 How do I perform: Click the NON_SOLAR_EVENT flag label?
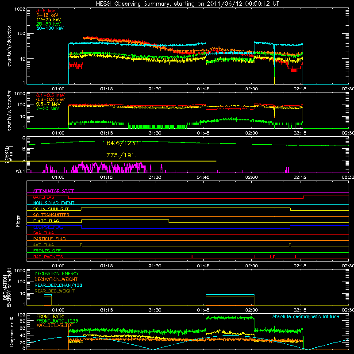click(54, 203)
